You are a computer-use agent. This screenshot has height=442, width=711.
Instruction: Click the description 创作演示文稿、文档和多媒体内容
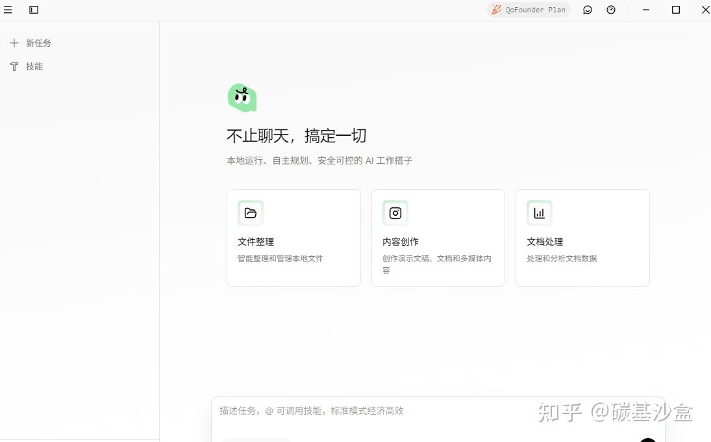point(437,264)
